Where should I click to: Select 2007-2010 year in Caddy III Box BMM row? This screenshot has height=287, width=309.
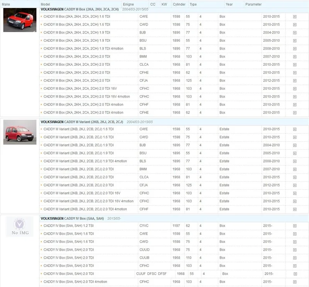[x=272, y=56]
